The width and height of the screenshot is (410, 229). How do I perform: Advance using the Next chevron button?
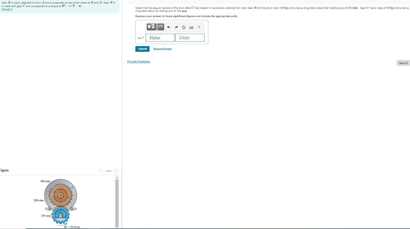click(403, 63)
